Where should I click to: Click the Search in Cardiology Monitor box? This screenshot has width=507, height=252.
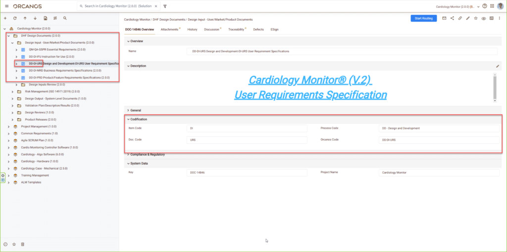[118, 6]
